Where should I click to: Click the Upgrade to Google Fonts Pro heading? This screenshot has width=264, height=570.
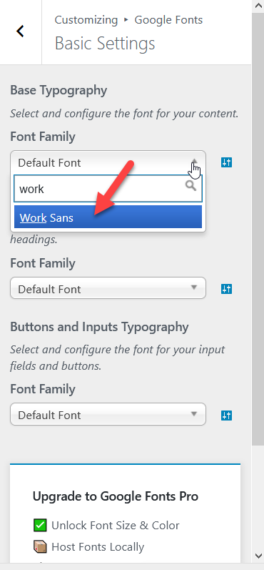pos(116,496)
